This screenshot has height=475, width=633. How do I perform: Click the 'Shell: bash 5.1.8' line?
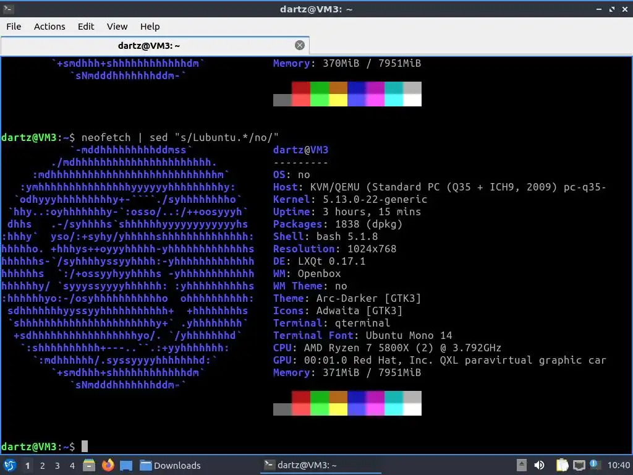point(325,236)
